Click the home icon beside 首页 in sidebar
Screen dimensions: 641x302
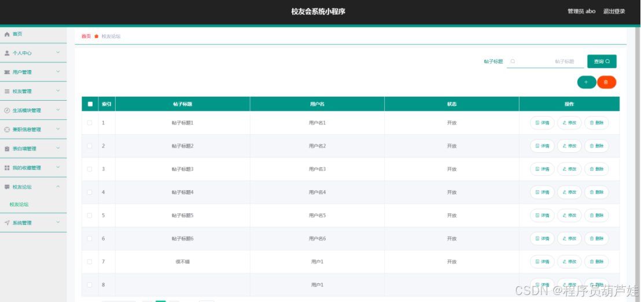[6, 34]
